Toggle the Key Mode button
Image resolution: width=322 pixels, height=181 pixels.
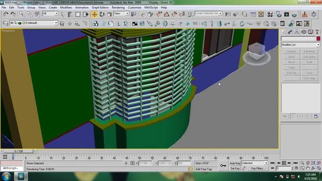click(273, 168)
